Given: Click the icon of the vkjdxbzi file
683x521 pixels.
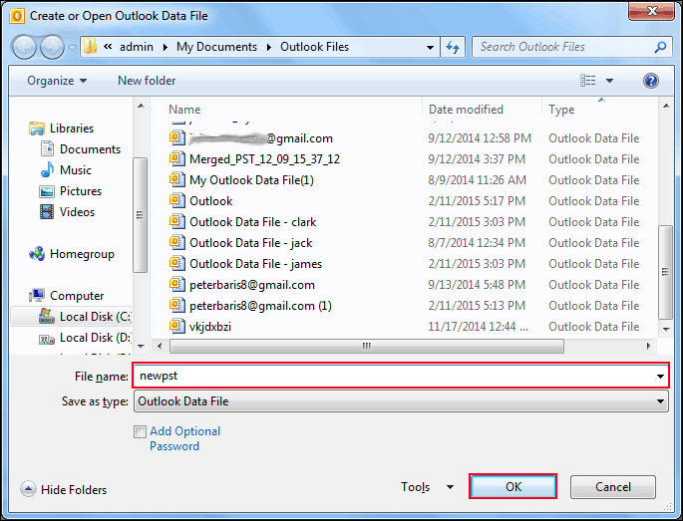Looking at the screenshot, I should click(177, 326).
